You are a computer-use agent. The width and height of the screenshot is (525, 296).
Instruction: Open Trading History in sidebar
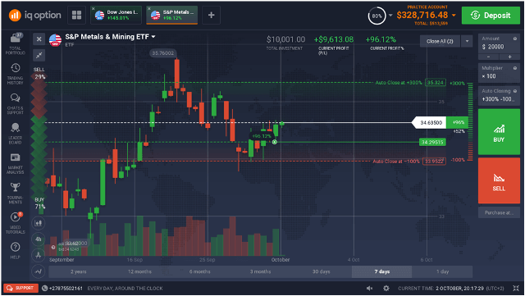coord(15,74)
